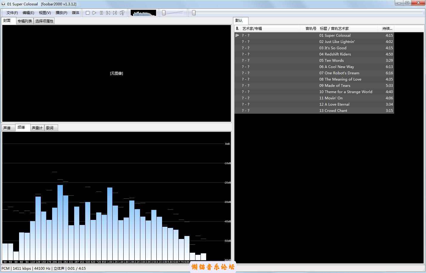Sort by the 音轨号 column header
The width and height of the screenshot is (426, 273).
pos(309,29)
